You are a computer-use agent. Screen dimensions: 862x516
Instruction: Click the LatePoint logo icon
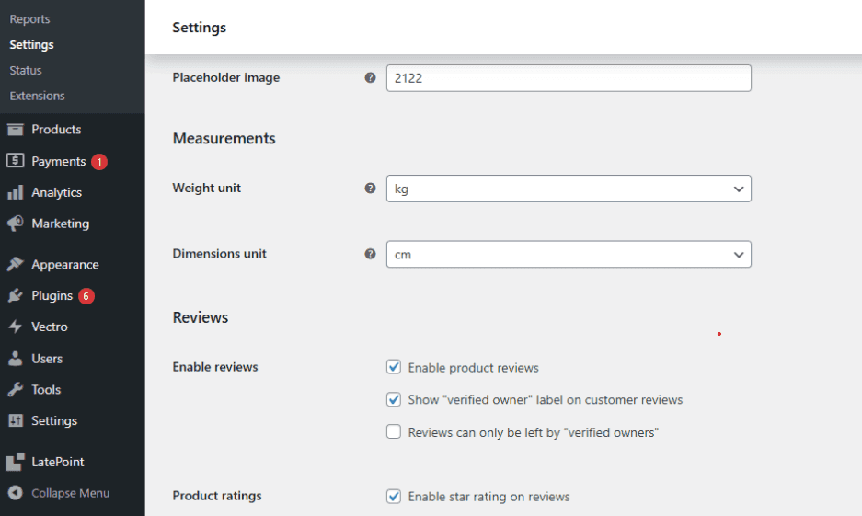click(16, 462)
